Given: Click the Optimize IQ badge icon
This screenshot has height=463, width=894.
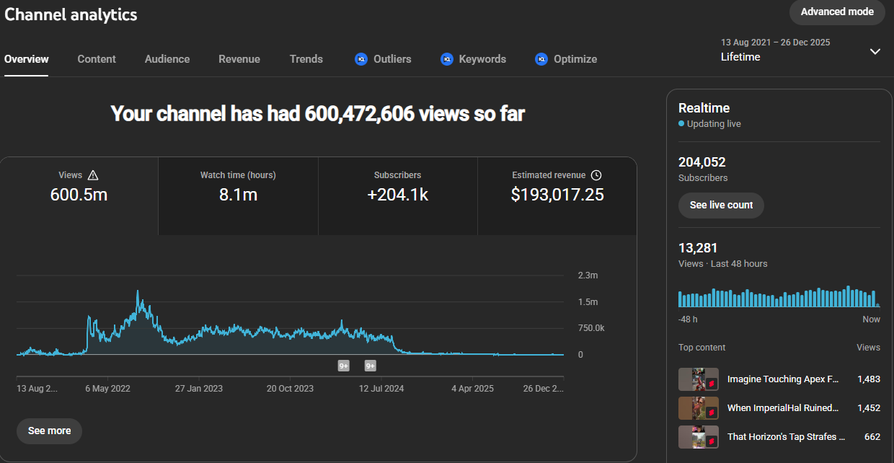Looking at the screenshot, I should point(541,59).
